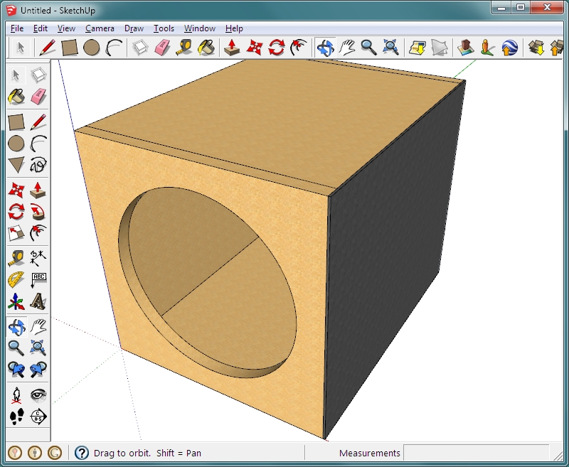Open the File menu

pos(17,28)
